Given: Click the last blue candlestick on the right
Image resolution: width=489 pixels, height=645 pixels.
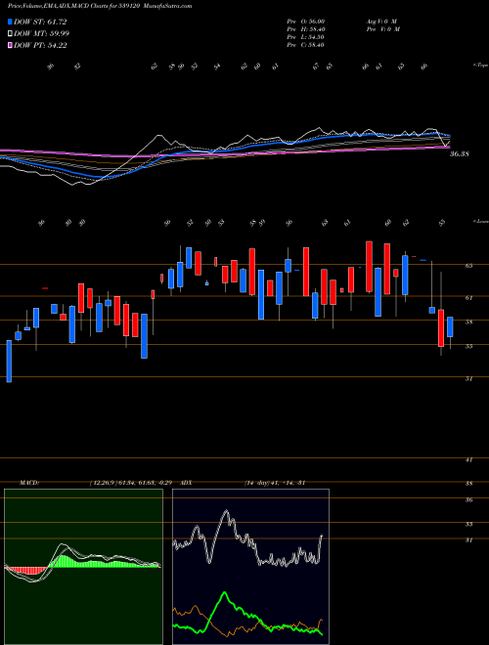Looking at the screenshot, I should point(450,327).
